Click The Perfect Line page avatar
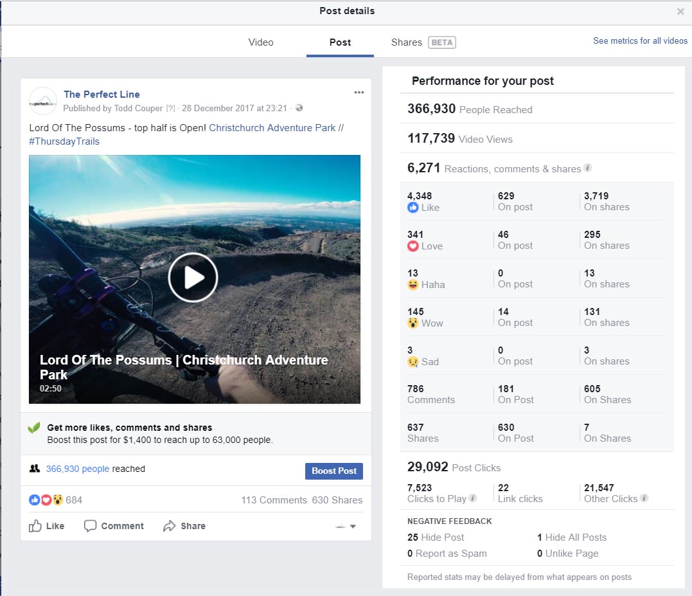The image size is (692, 596). 43,101
